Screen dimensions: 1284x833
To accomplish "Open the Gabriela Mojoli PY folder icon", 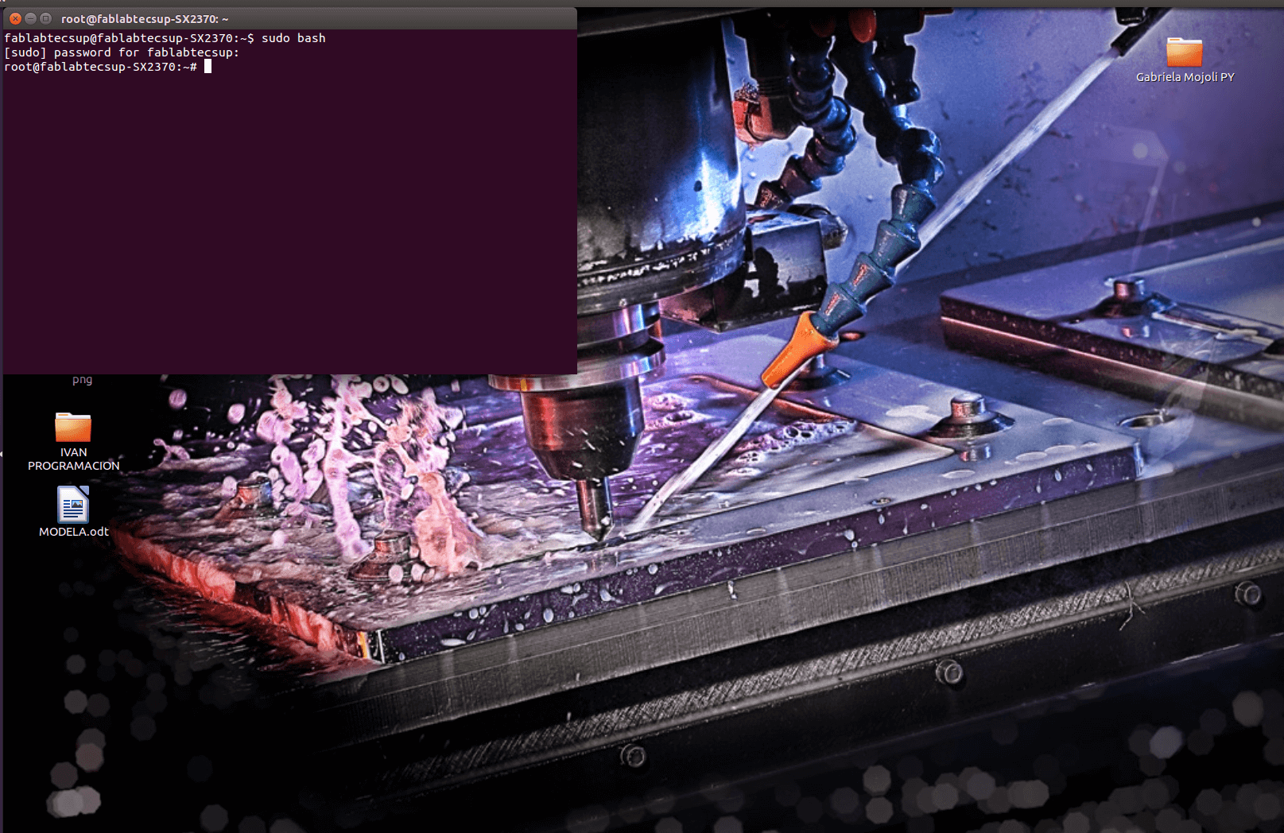I will pos(1184,52).
